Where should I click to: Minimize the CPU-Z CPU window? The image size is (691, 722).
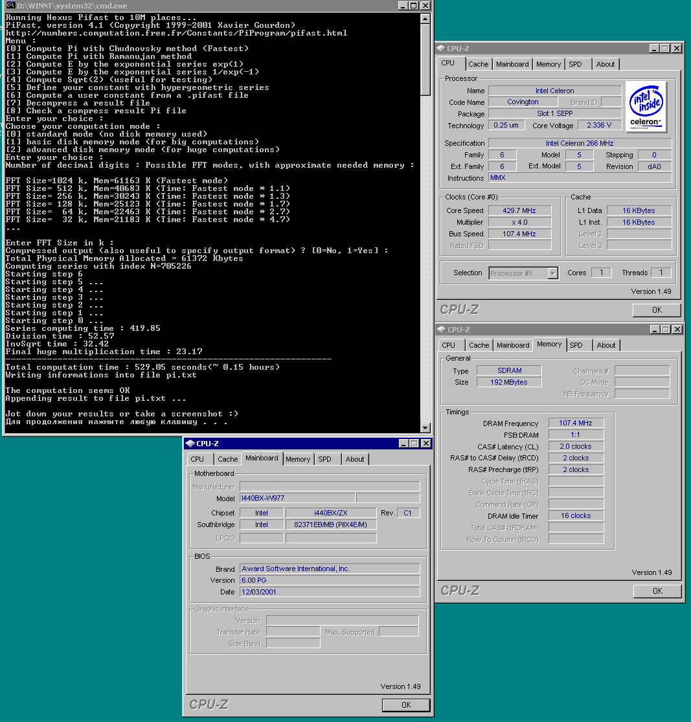[654, 49]
